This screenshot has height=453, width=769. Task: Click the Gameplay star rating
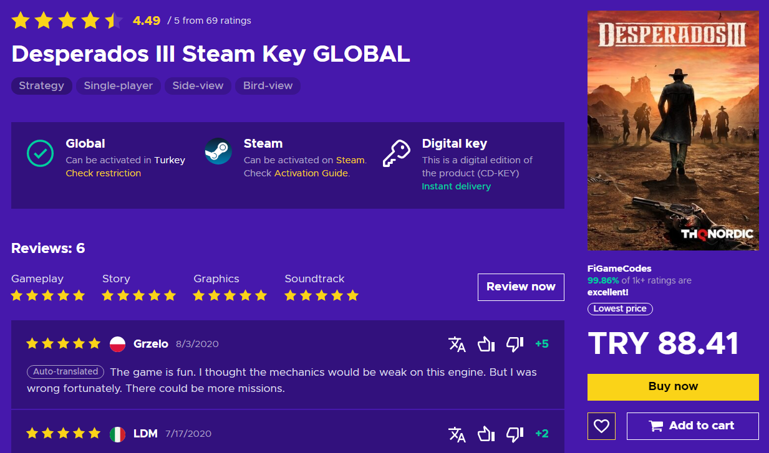coord(48,295)
